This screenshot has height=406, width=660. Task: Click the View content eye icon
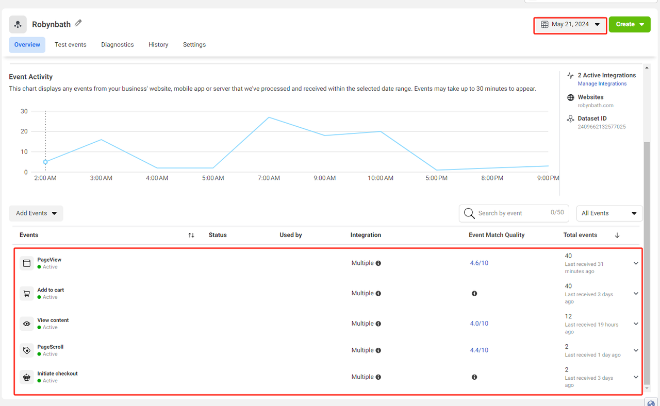pos(27,324)
